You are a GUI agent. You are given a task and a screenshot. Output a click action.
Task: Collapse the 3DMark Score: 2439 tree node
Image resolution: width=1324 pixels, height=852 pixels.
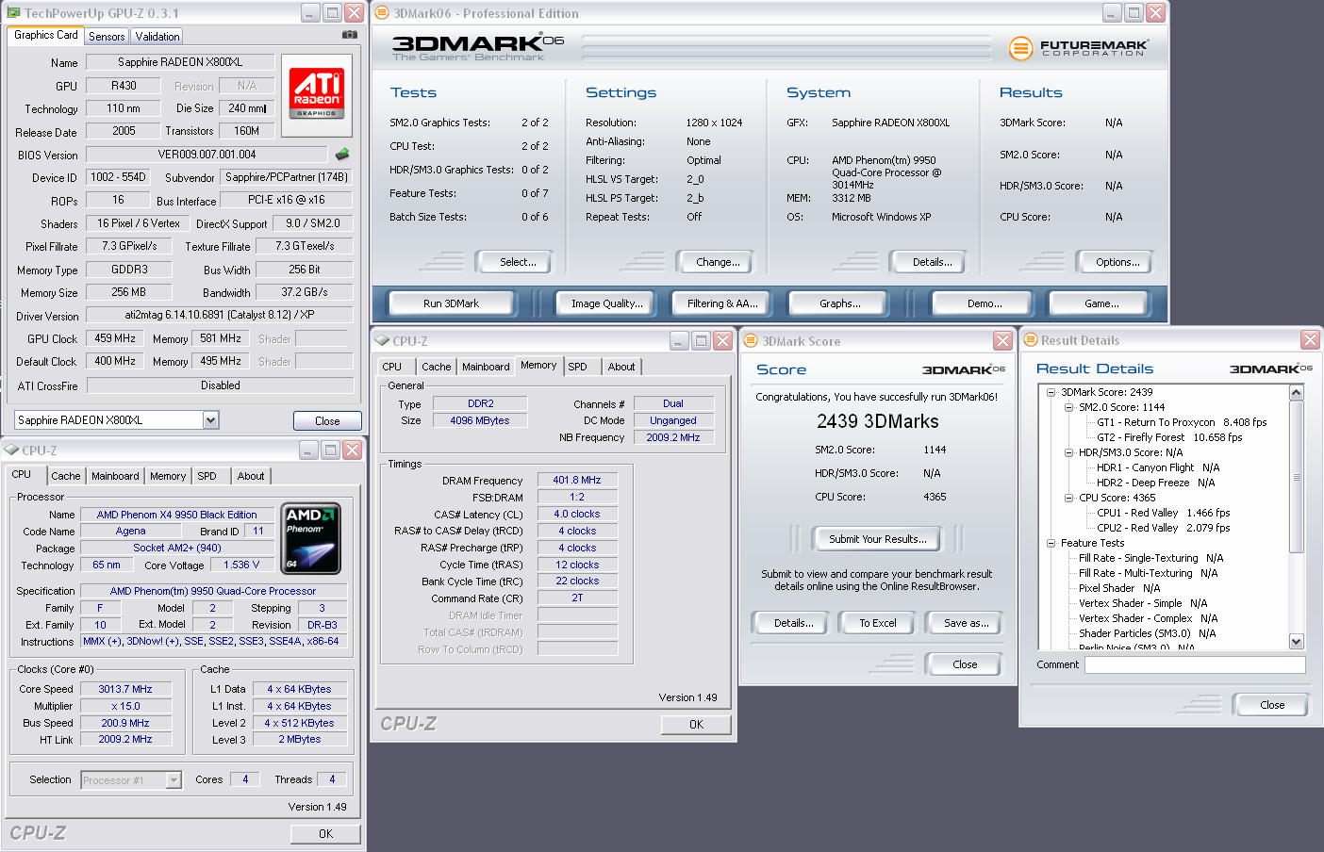(1051, 392)
